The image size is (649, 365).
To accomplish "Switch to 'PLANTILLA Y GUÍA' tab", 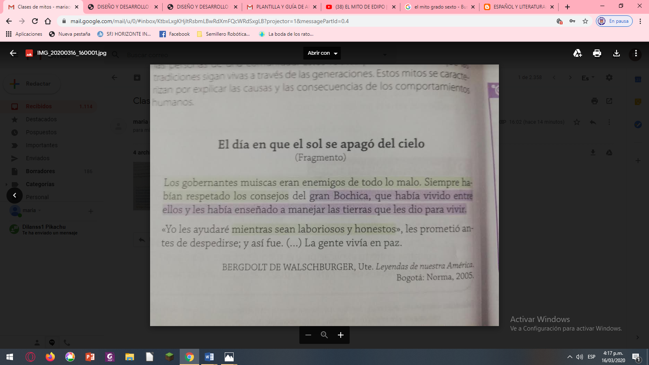I will 282,7.
